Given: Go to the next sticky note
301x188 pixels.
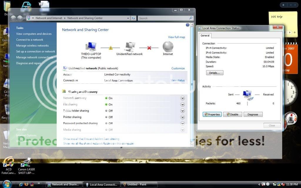Looking at the screenshot, I should (290, 32).
